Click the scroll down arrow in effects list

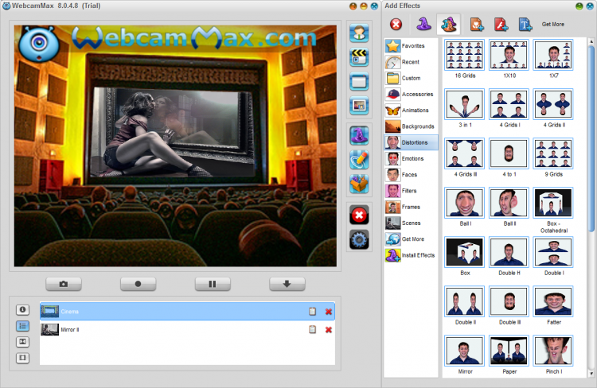591,374
